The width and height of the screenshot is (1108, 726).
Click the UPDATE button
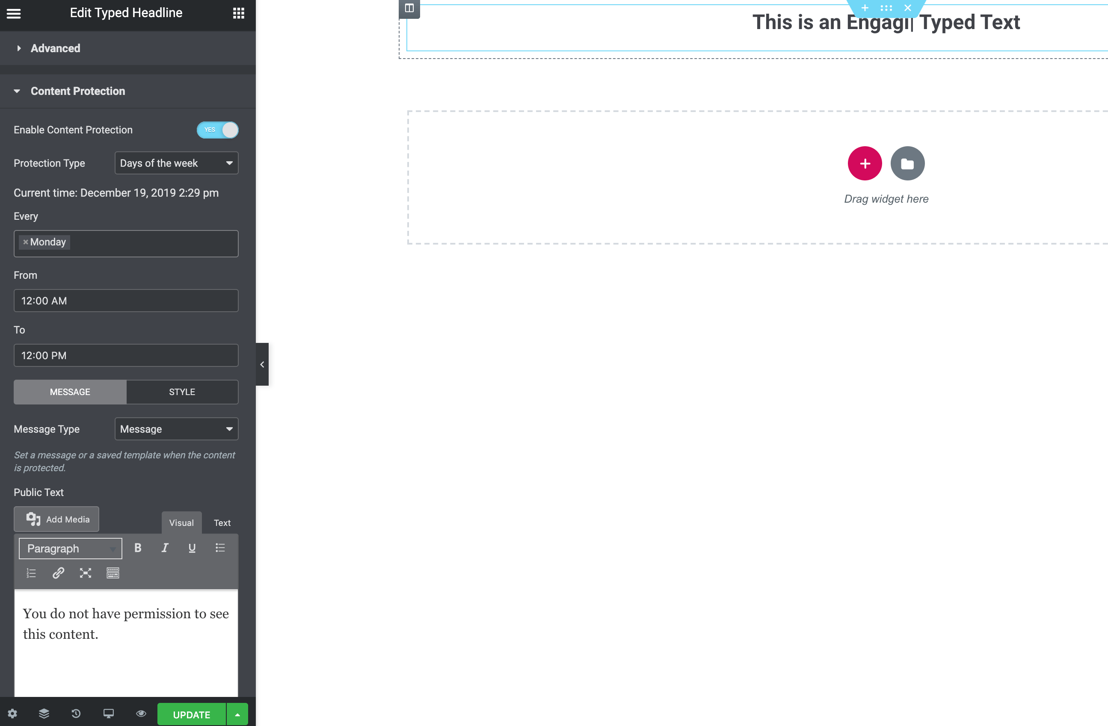coord(191,714)
